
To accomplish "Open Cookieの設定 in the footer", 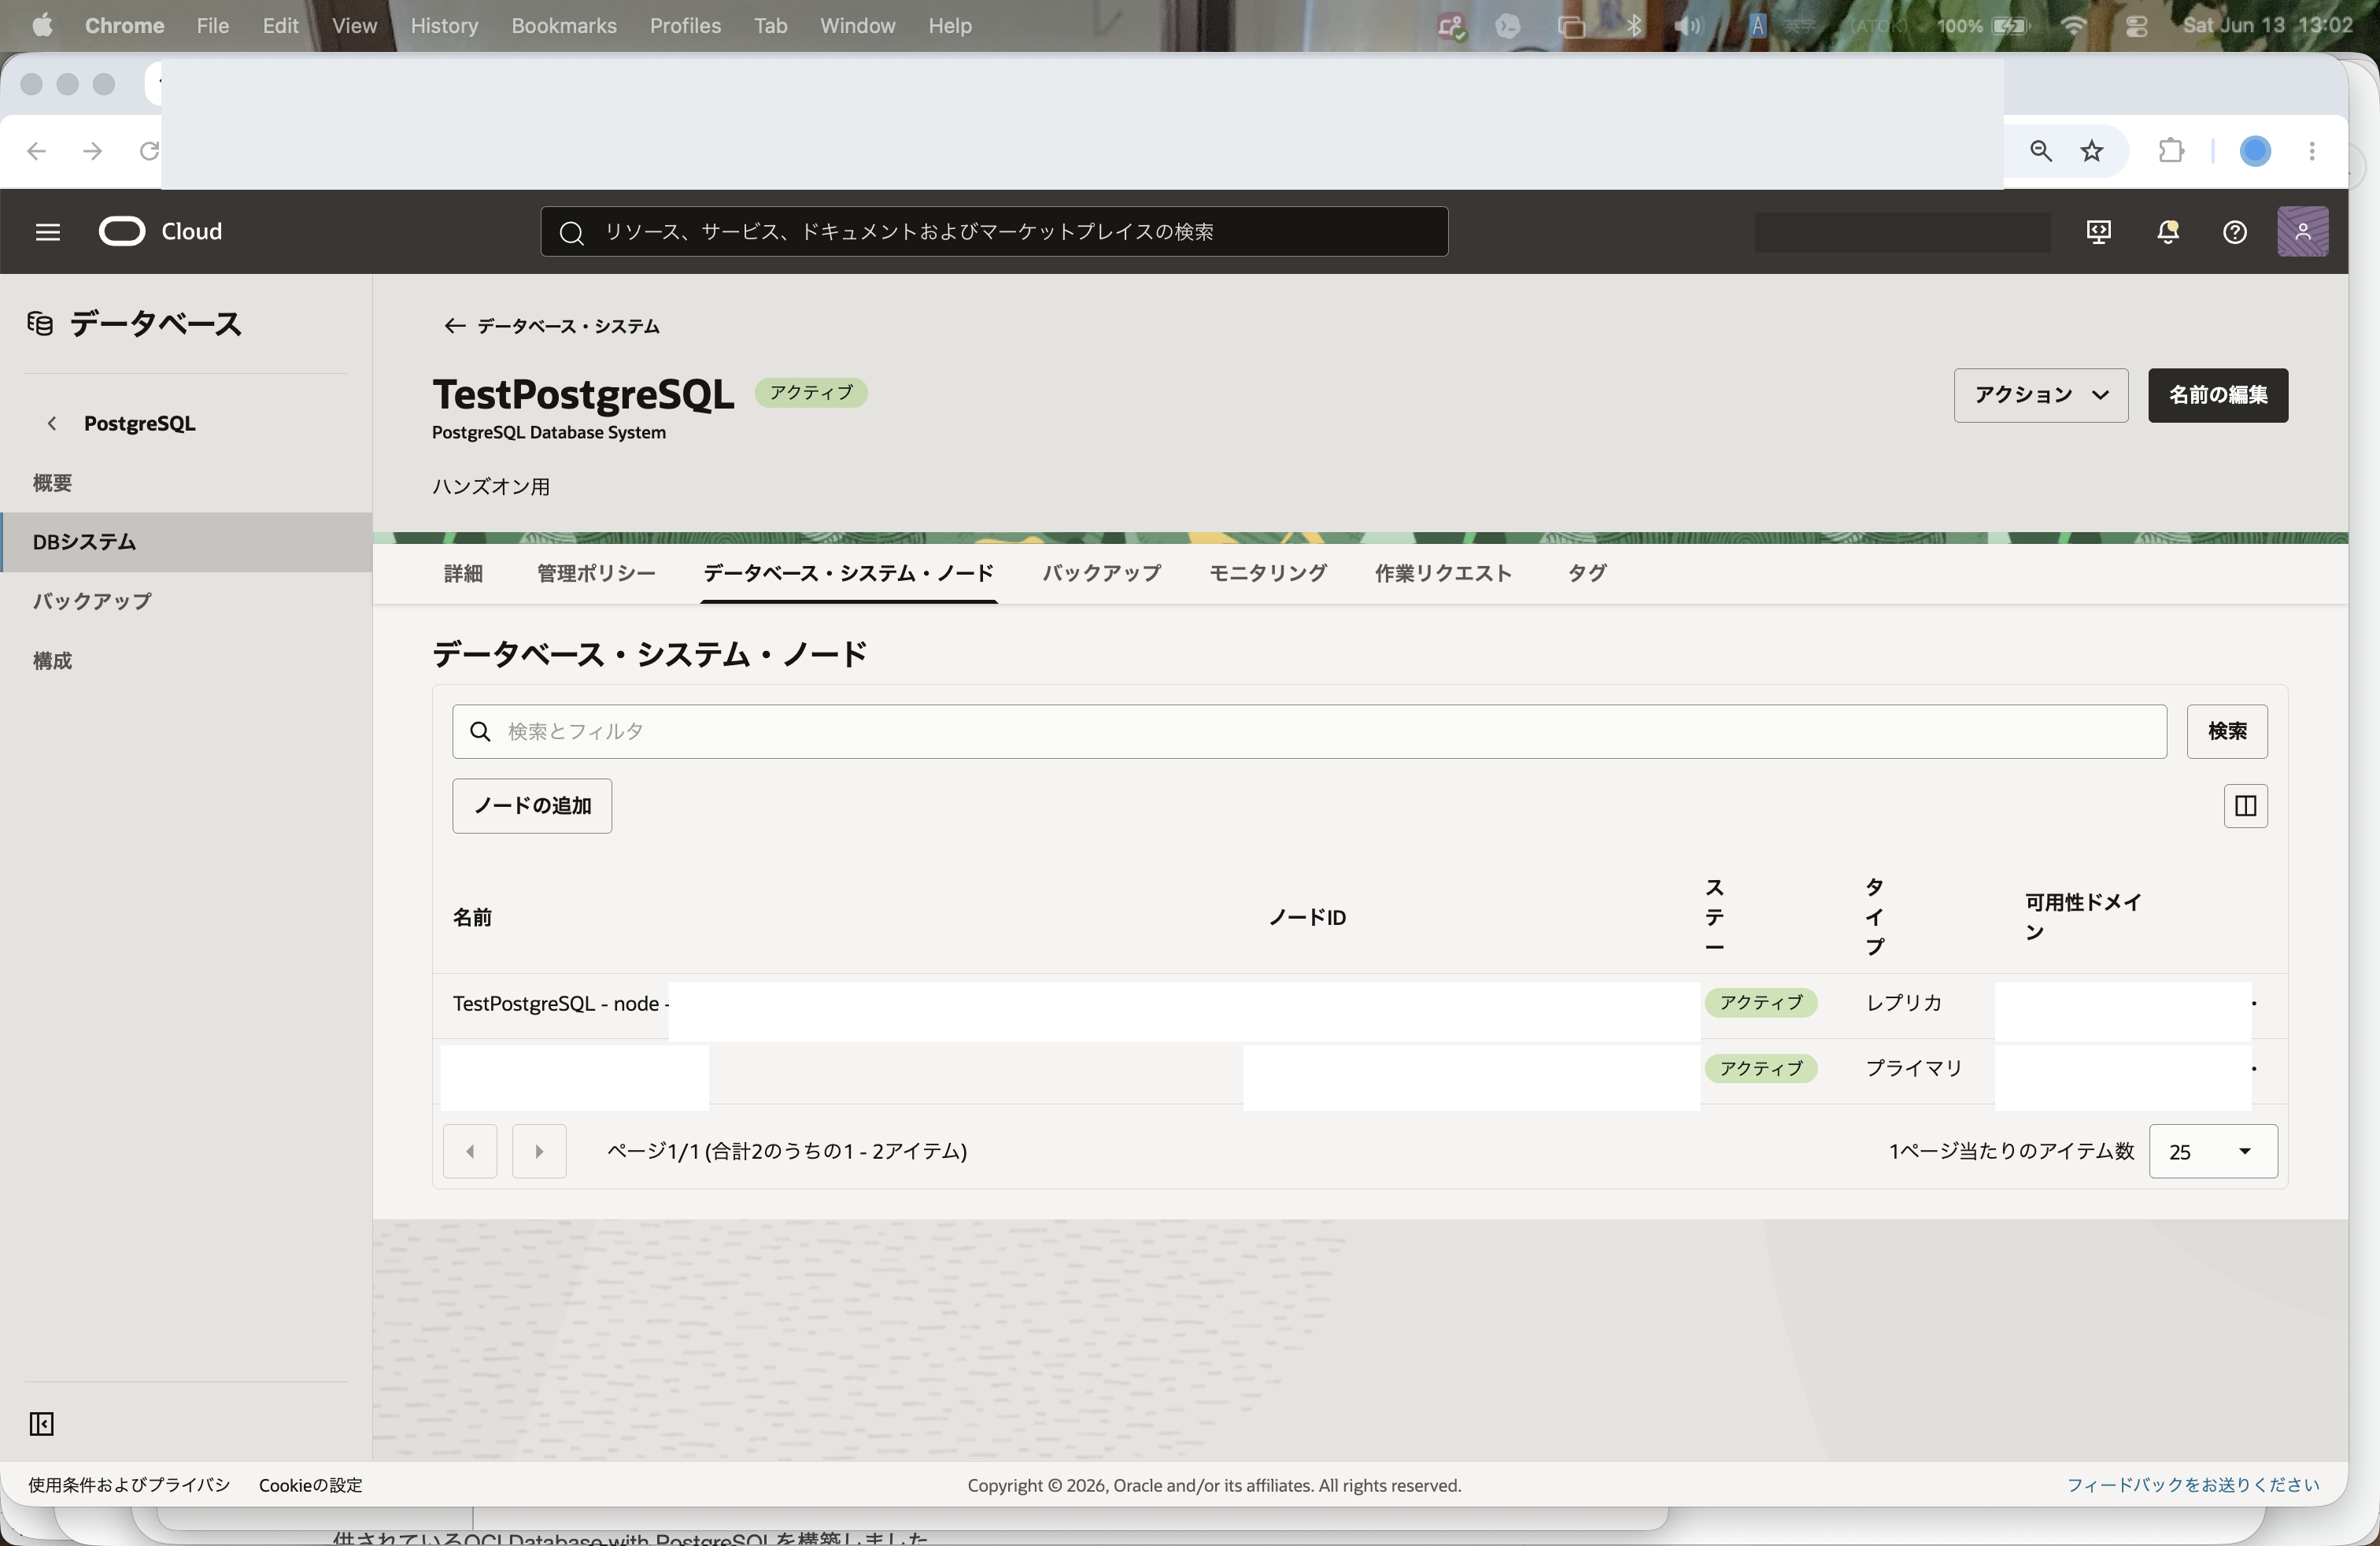I will tap(310, 1485).
